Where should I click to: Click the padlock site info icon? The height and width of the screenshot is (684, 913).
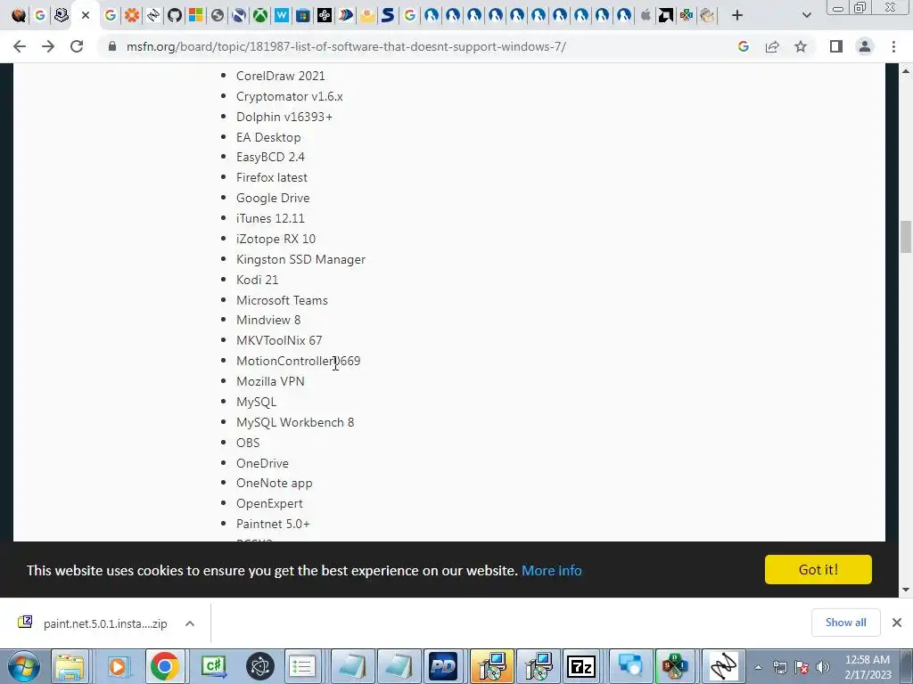[111, 46]
